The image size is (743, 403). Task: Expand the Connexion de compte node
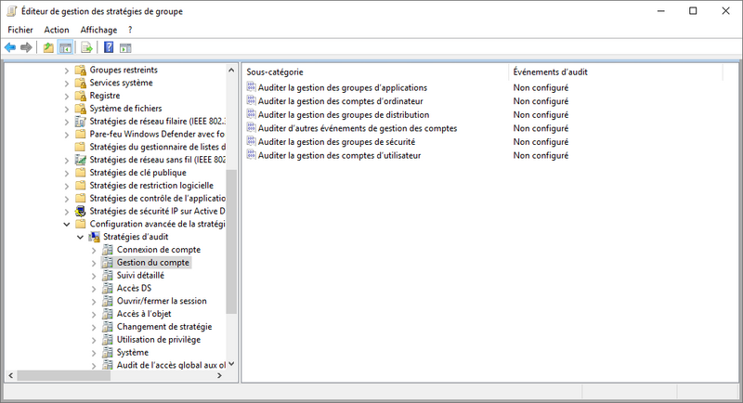click(94, 250)
